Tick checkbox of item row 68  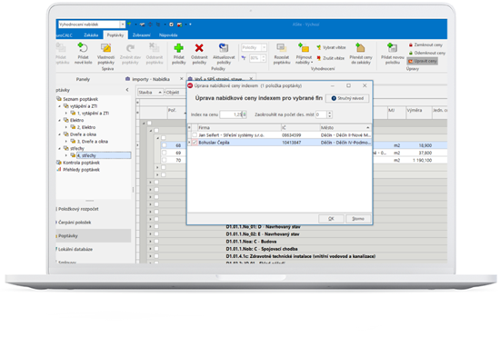click(164, 145)
